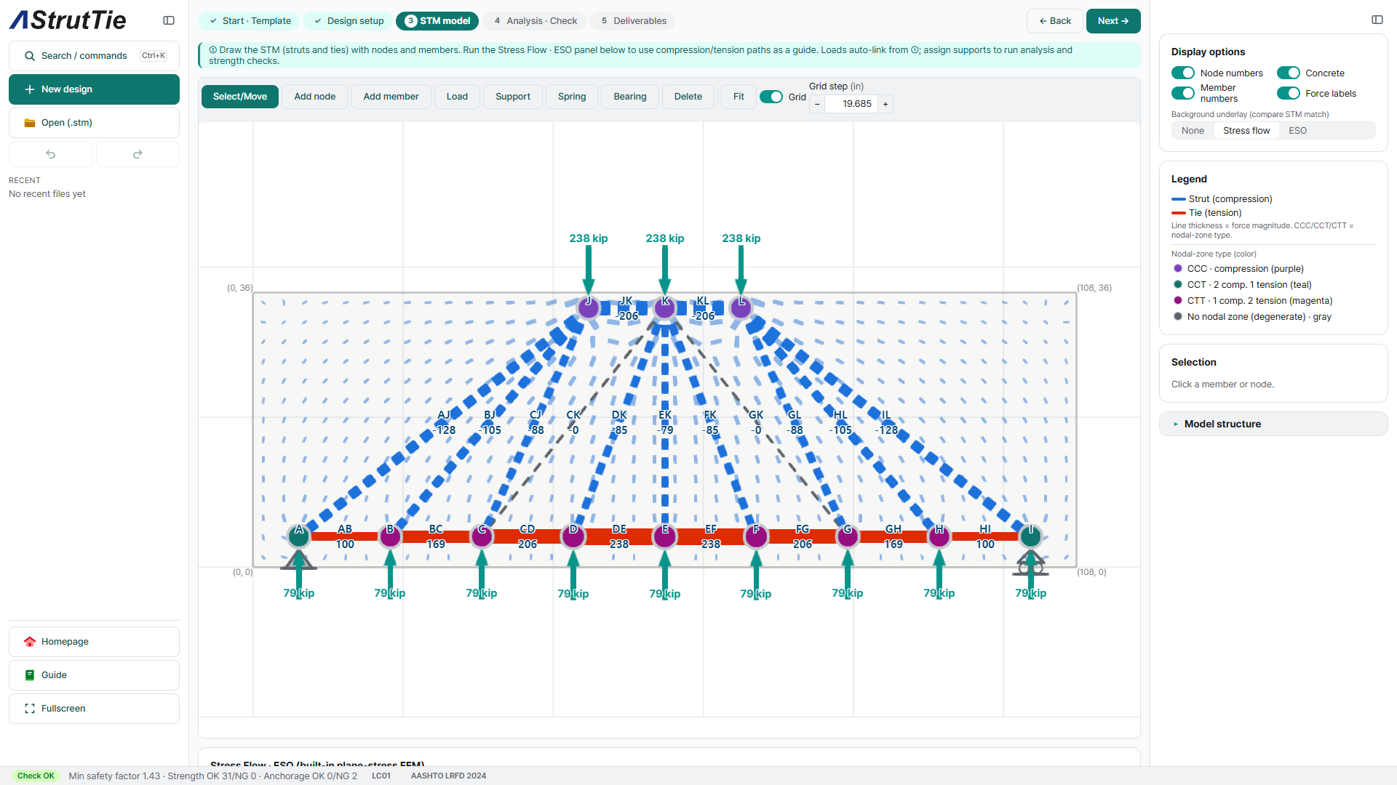
Task: Select node K at top center
Action: tap(665, 307)
